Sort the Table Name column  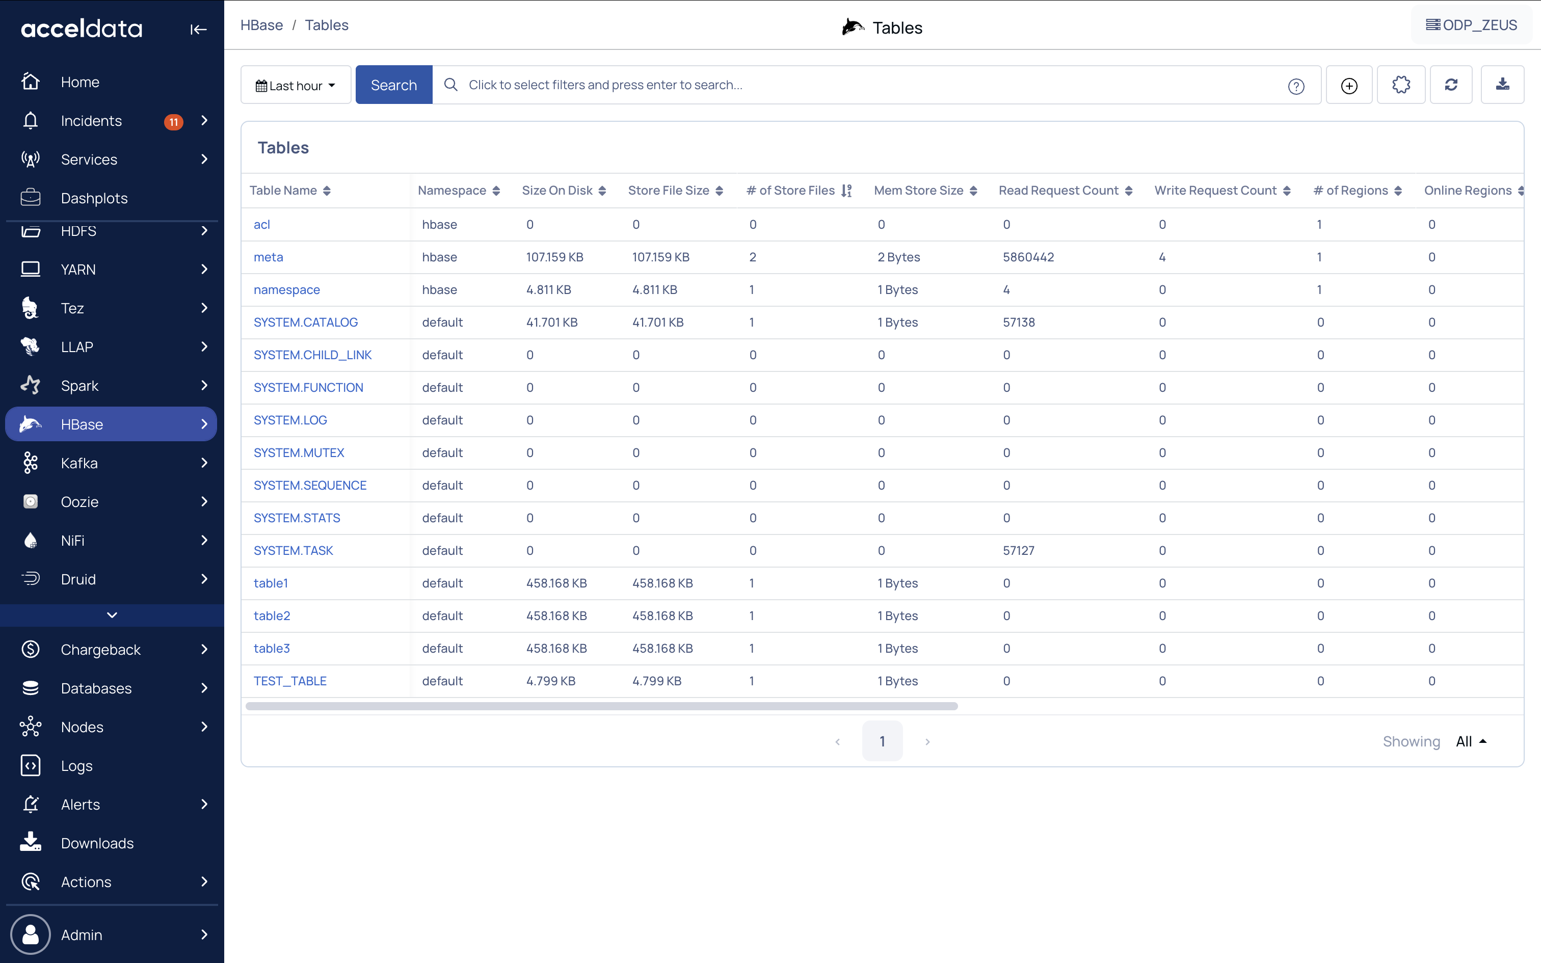pos(327,191)
